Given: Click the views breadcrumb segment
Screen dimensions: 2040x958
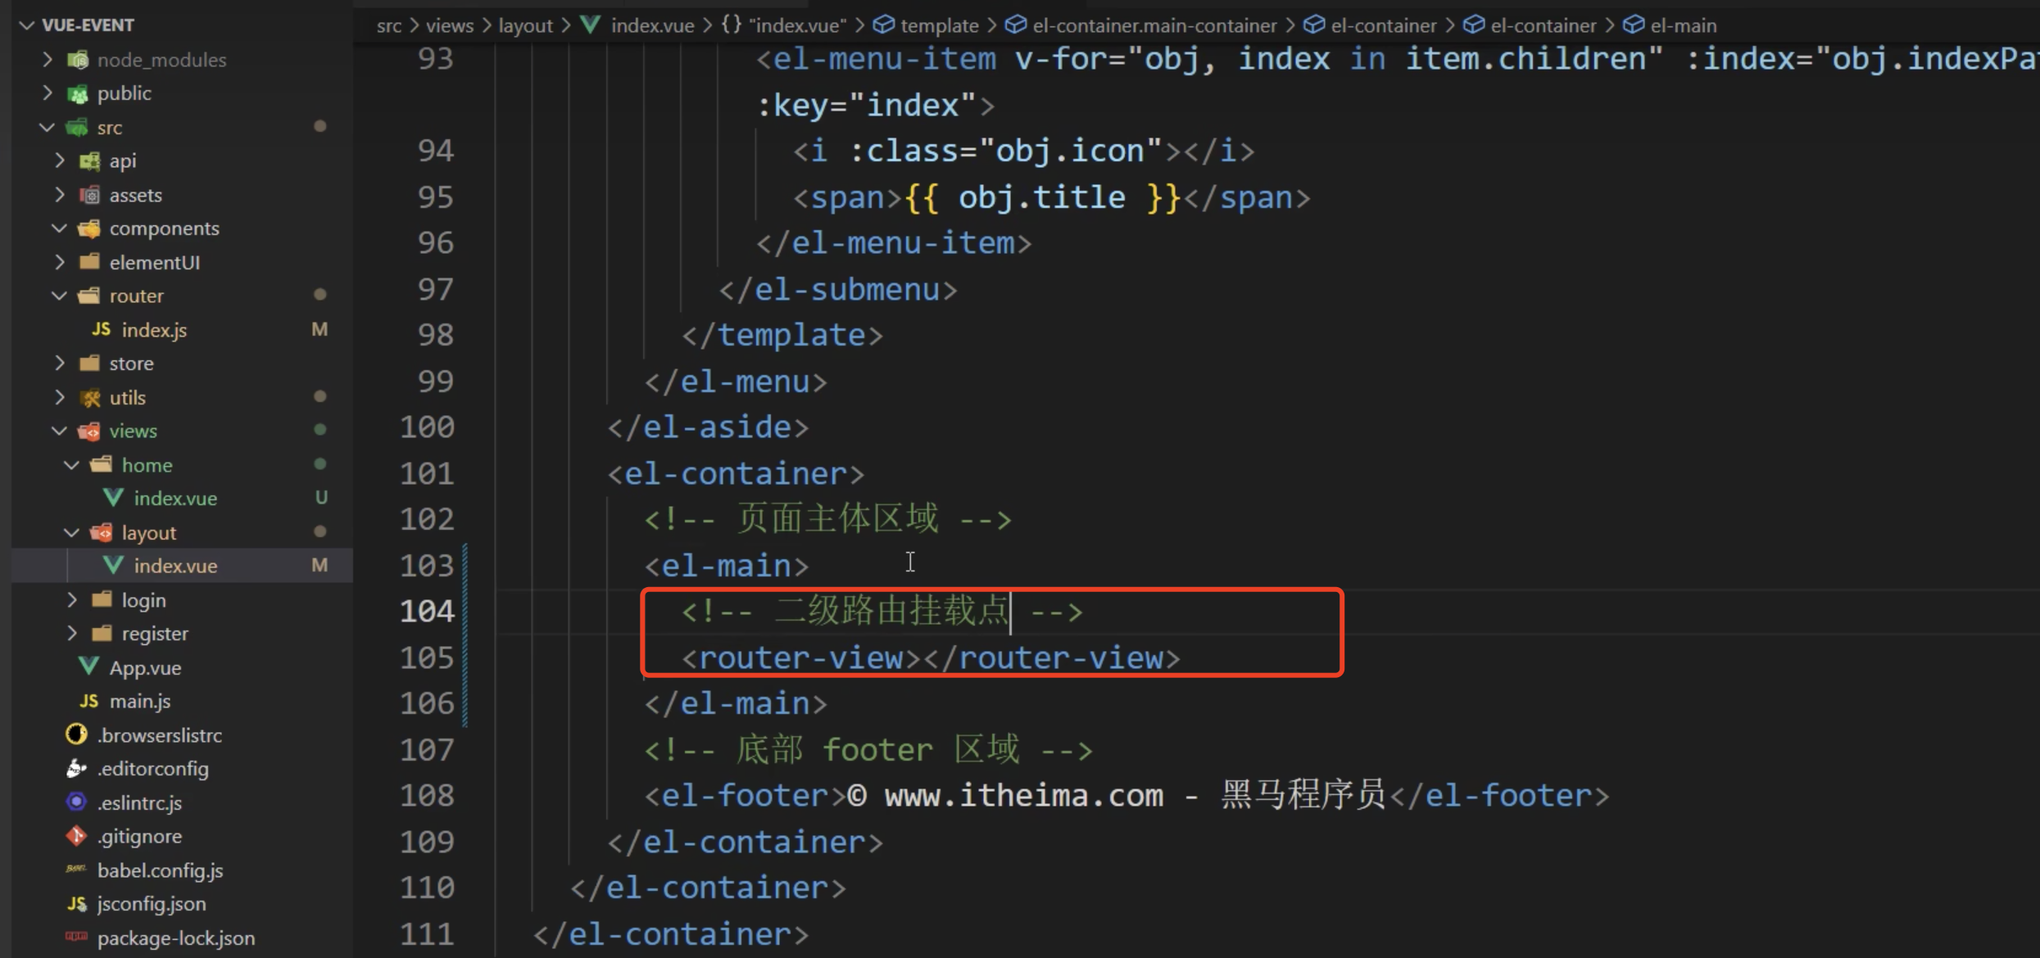Looking at the screenshot, I should pos(450,25).
